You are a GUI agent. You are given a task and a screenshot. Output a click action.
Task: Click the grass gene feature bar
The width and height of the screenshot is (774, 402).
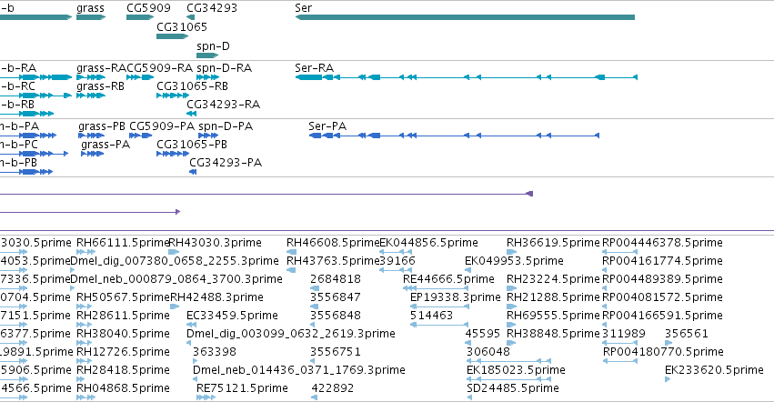click(x=91, y=17)
